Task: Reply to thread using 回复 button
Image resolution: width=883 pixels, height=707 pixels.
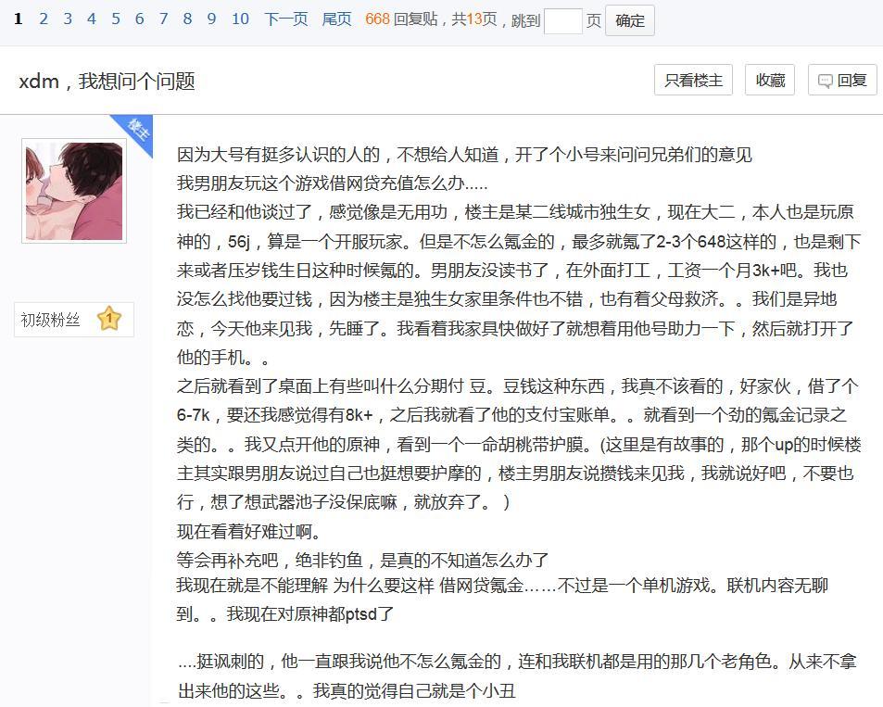Action: [842, 80]
